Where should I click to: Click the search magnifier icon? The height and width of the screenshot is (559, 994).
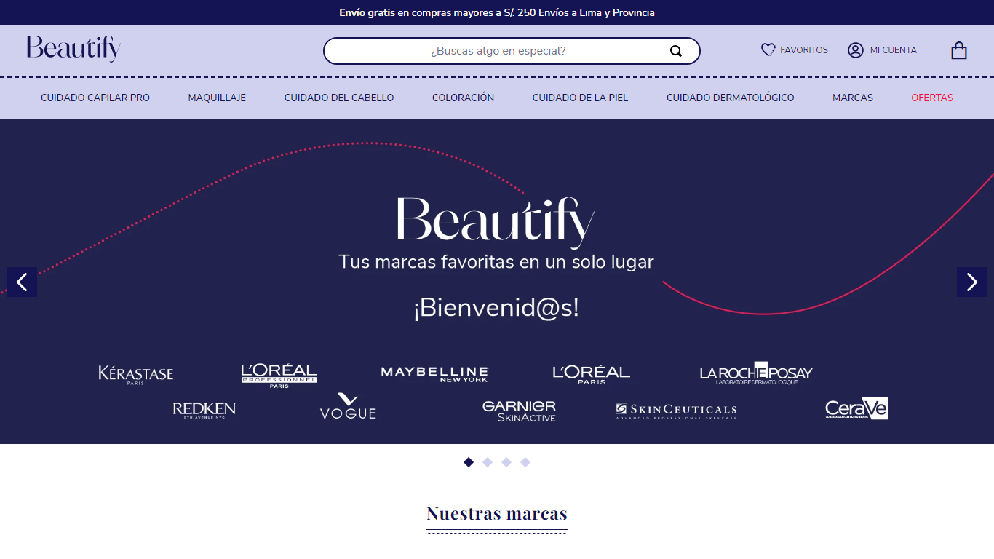(x=676, y=51)
